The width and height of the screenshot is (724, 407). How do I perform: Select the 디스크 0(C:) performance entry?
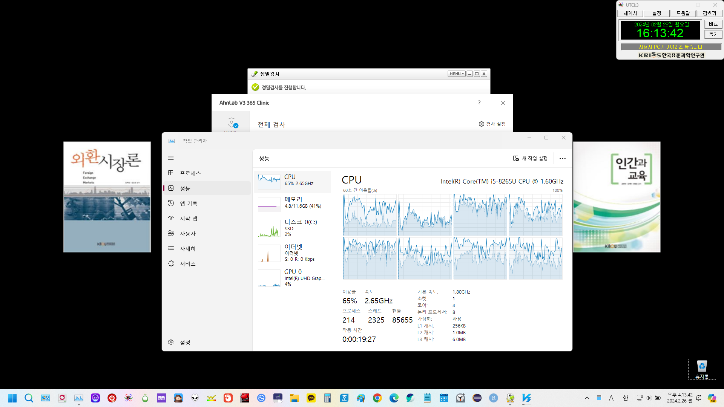293,228
